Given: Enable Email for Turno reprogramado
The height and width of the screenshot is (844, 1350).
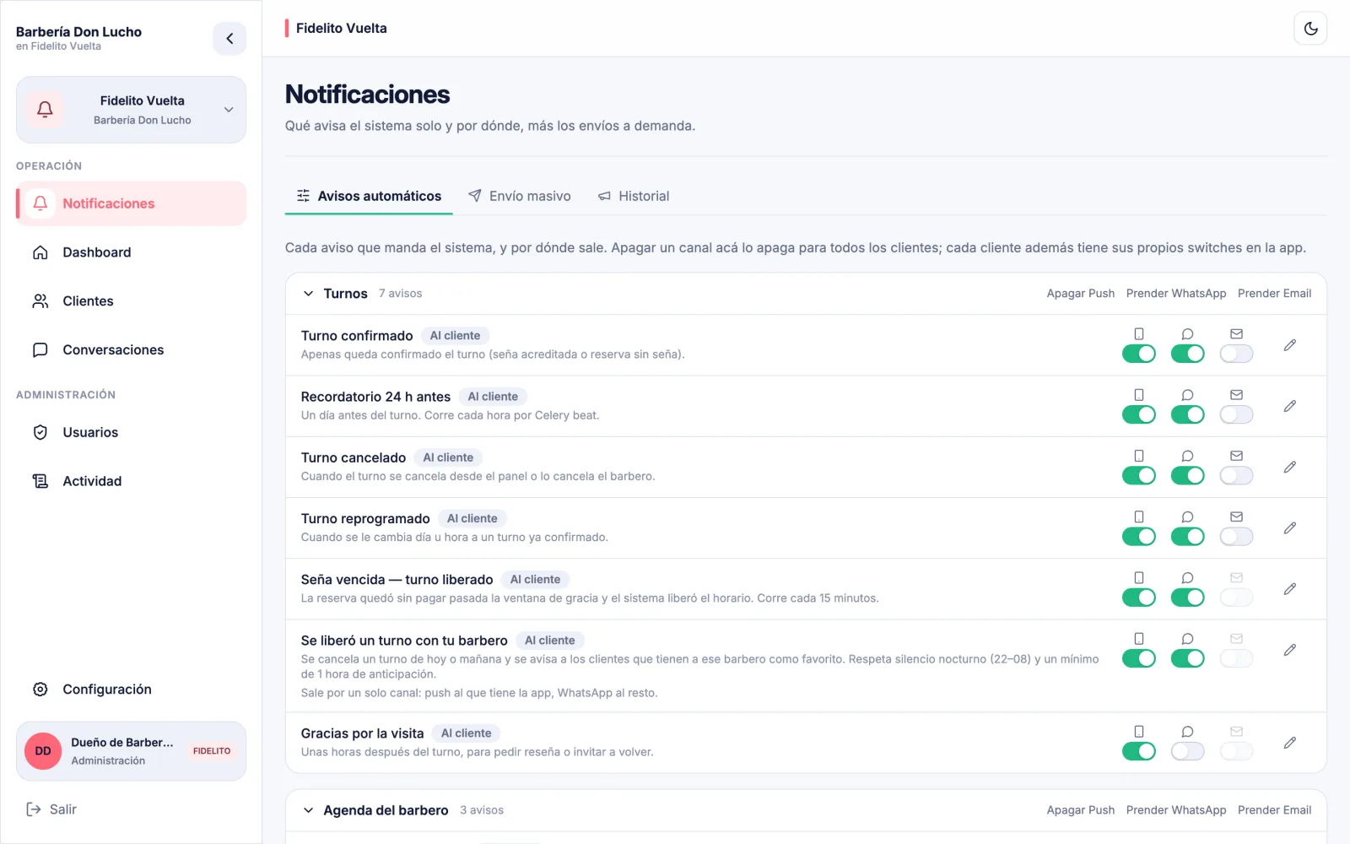Looking at the screenshot, I should [1236, 536].
